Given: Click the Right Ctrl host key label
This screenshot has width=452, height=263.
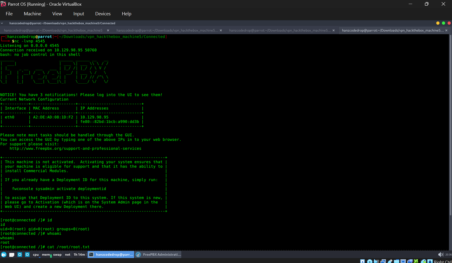Looking at the screenshot, I should click(x=443, y=262).
